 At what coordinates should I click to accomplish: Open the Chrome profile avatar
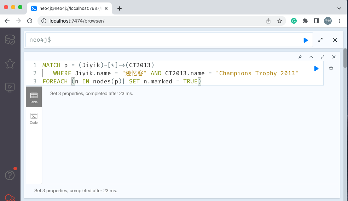click(x=328, y=21)
